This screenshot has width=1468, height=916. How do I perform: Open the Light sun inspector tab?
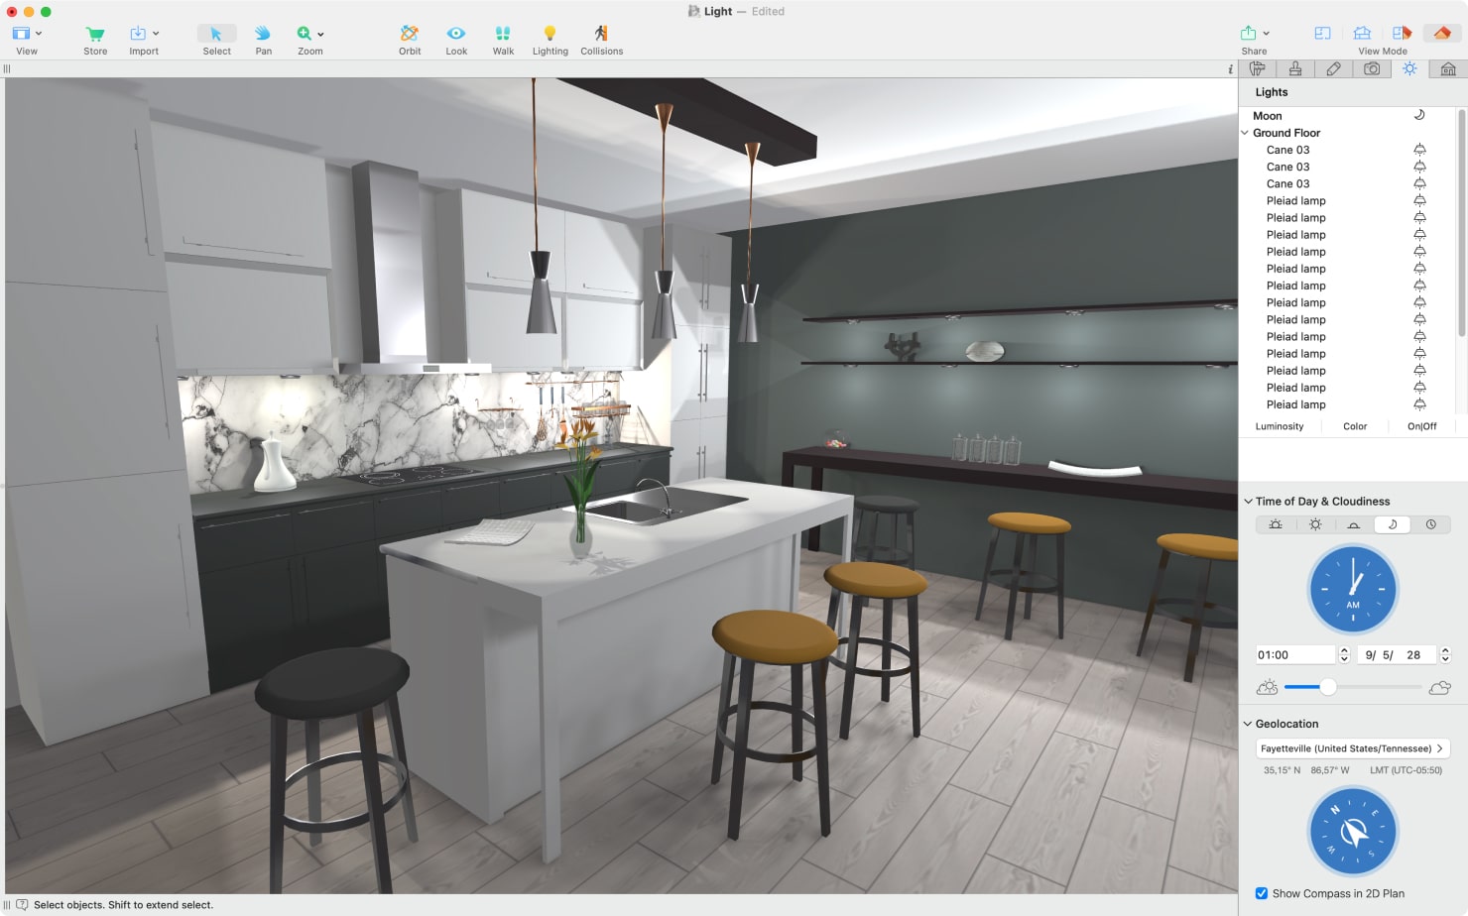point(1409,69)
